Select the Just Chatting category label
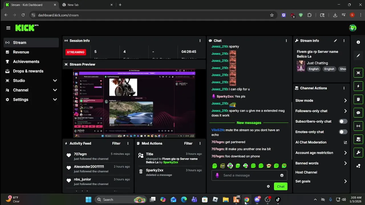Screen dimensions: 365x205 click(317, 63)
